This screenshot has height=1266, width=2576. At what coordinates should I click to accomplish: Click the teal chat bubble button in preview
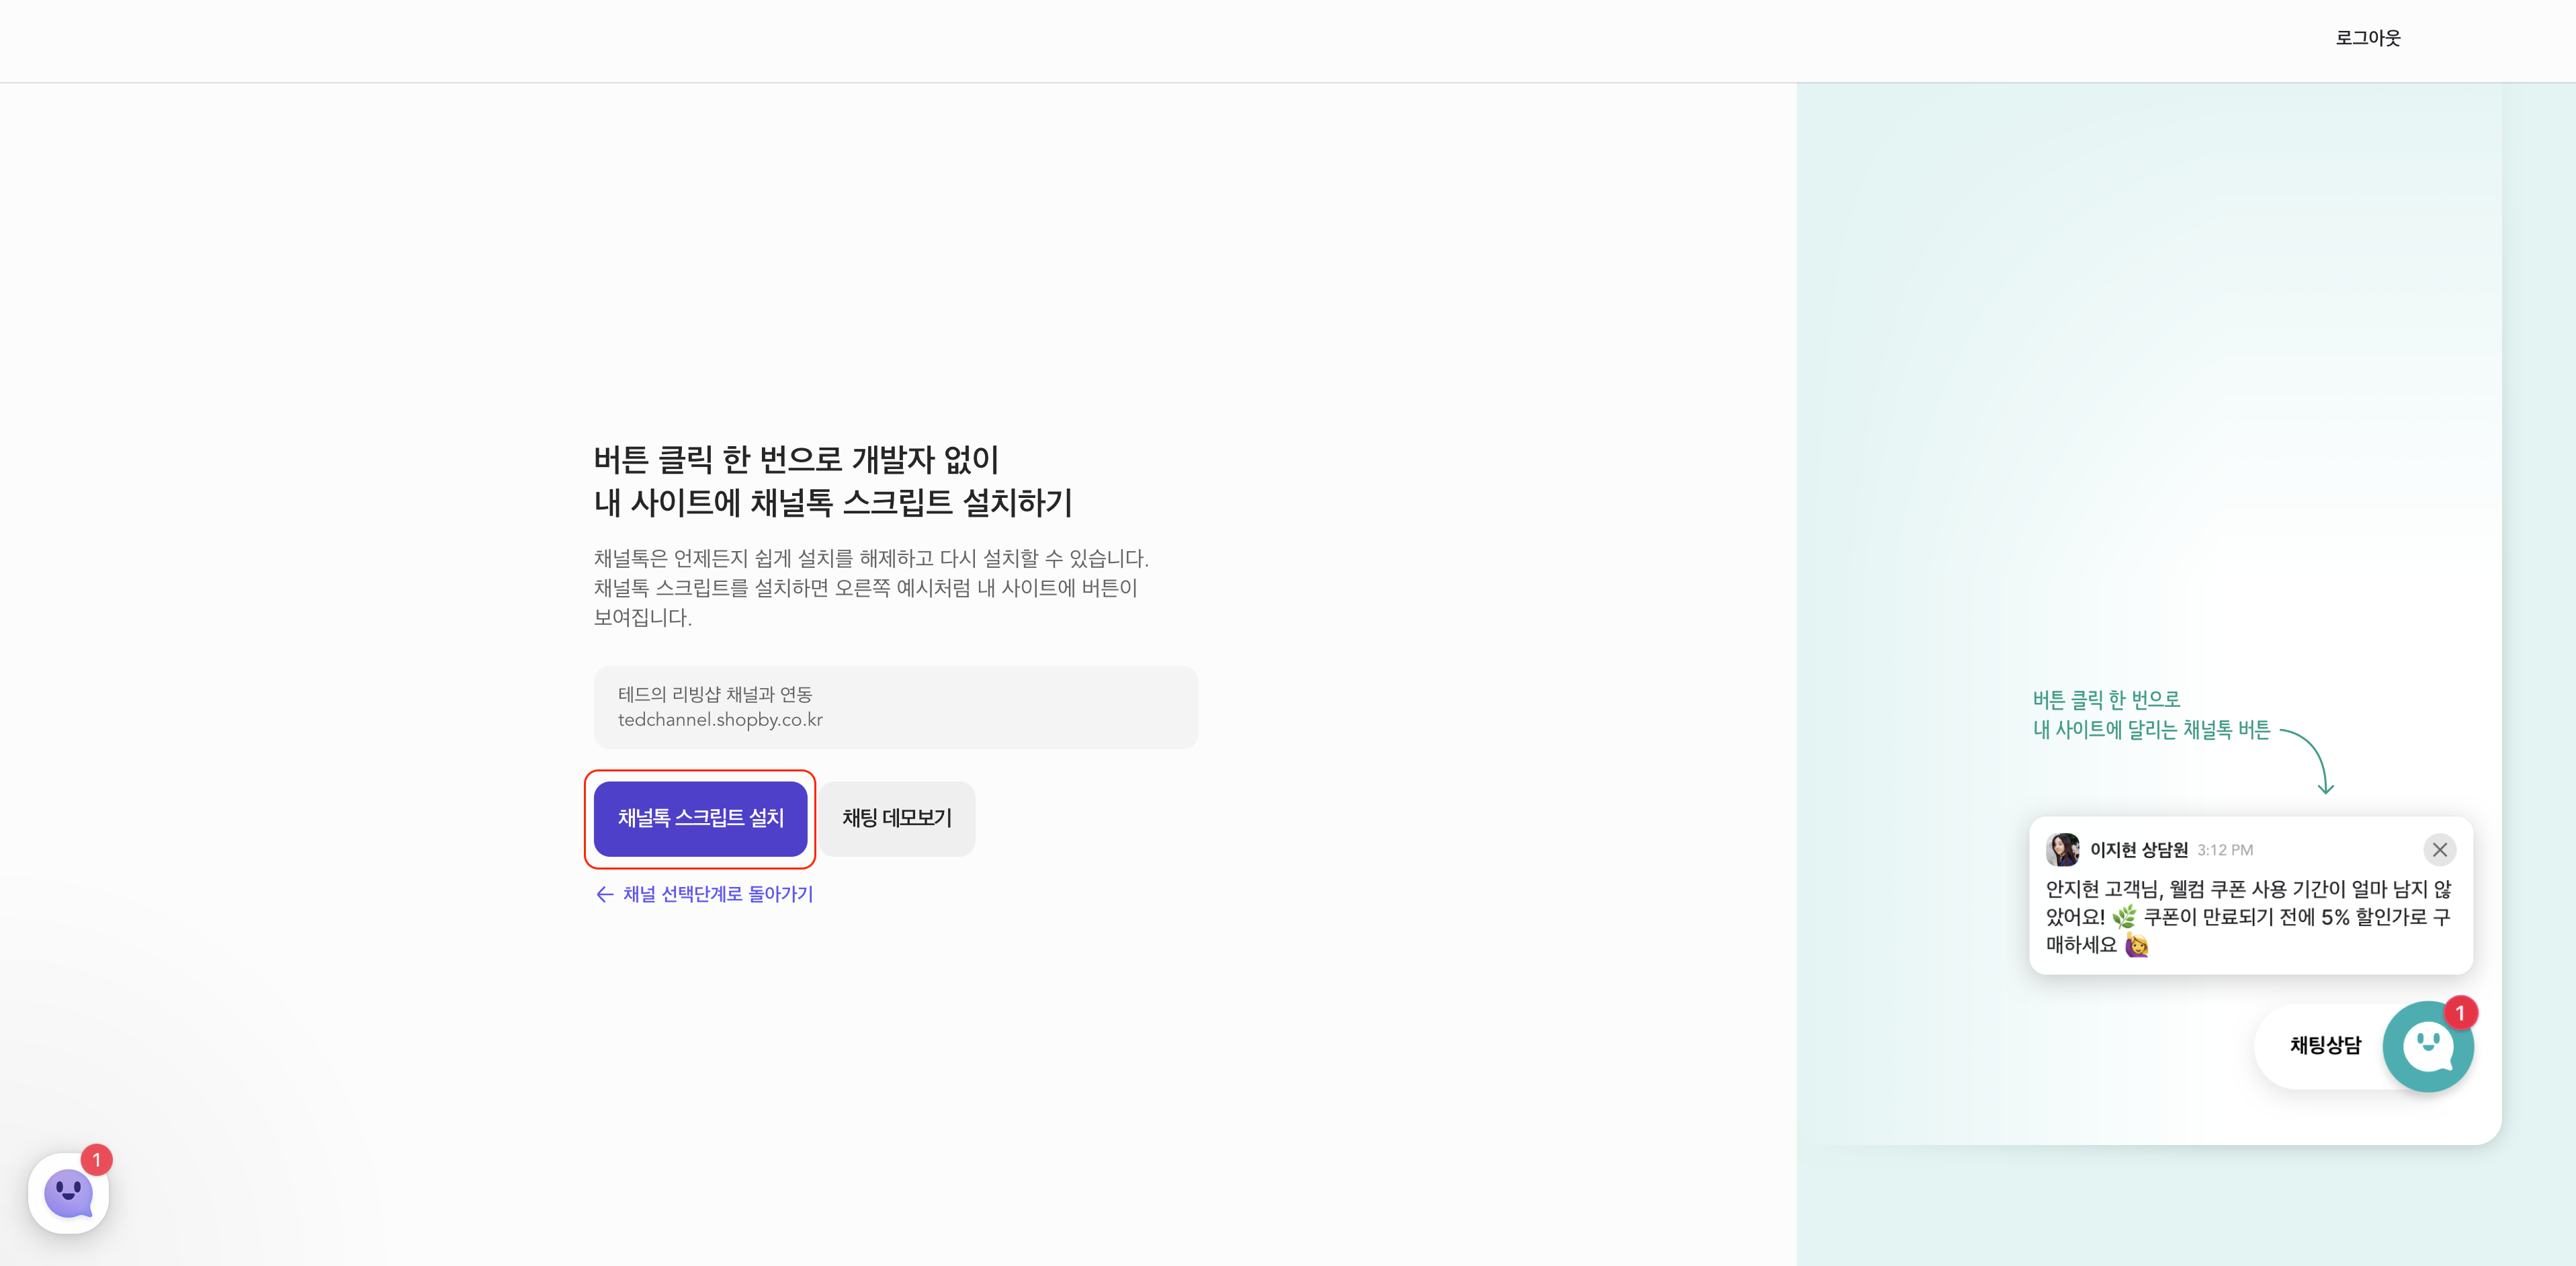[2427, 1047]
